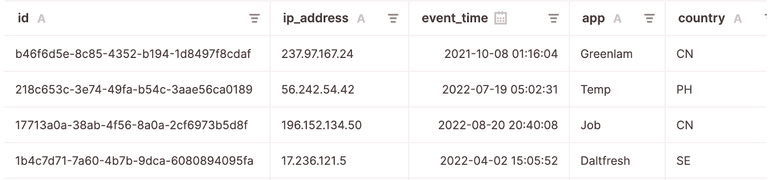Click the cell with IP 196.152.134.50
Viewport: 773px width, 180px height.
pyautogui.click(x=340, y=125)
